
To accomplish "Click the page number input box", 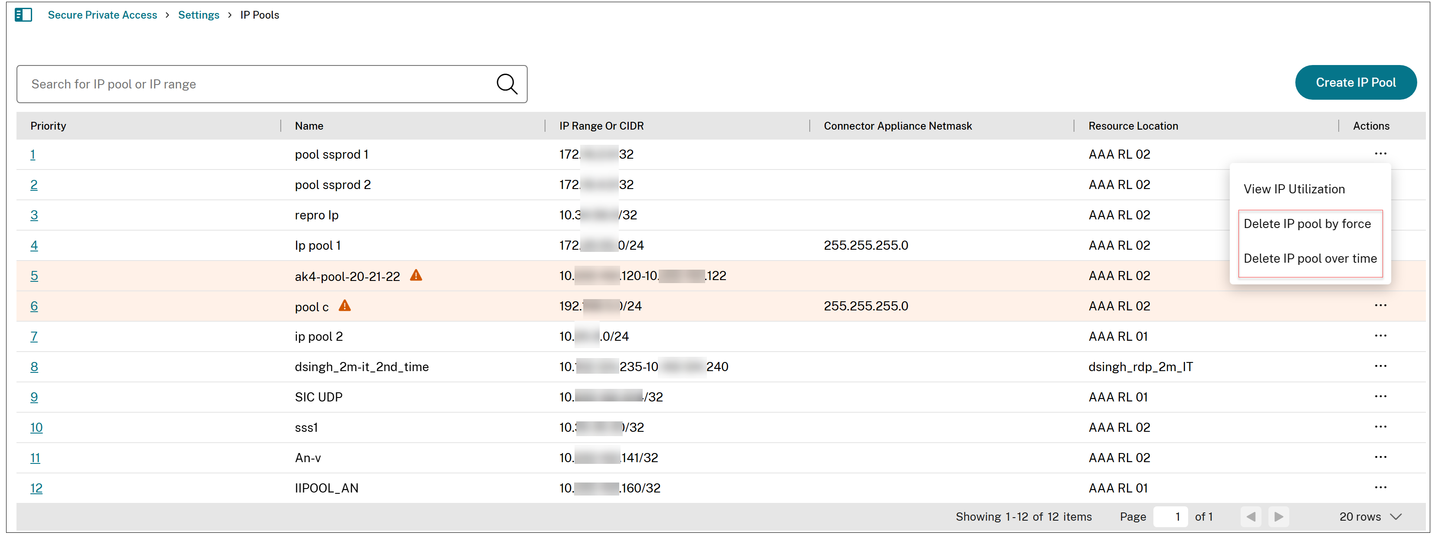I will 1170,516.
